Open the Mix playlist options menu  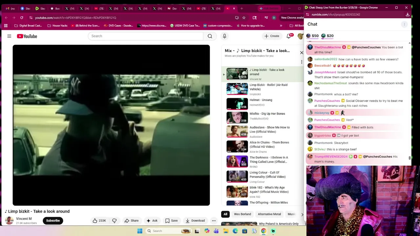pyautogui.click(x=302, y=62)
